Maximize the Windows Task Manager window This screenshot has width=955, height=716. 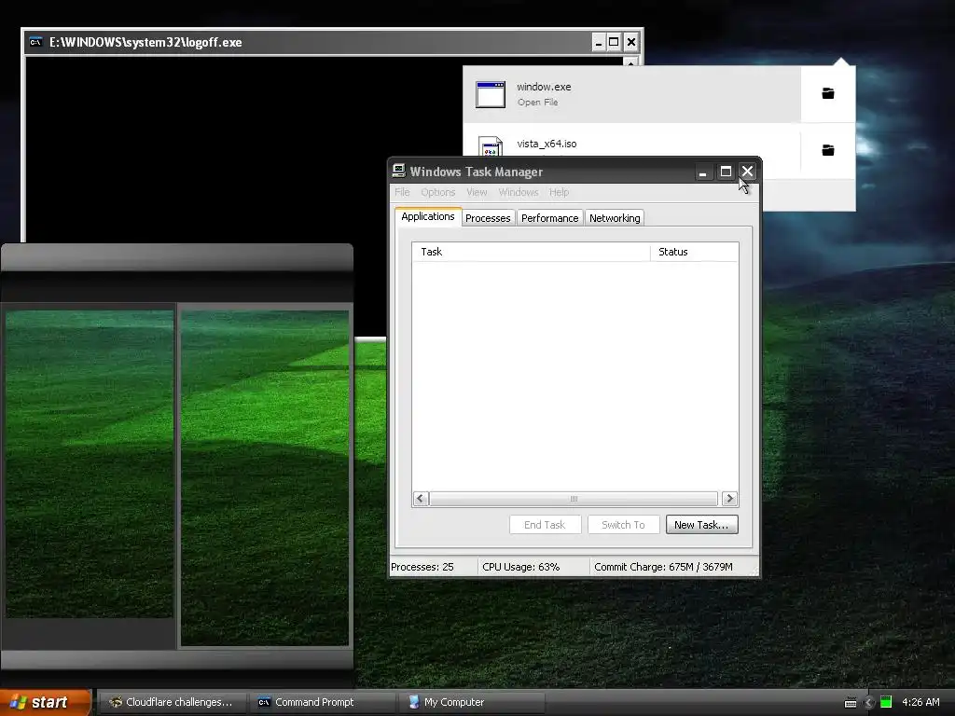726,172
